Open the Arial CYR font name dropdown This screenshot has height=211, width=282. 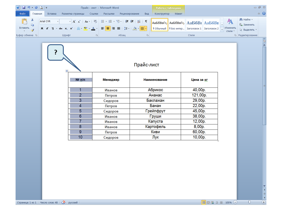click(x=58, y=21)
